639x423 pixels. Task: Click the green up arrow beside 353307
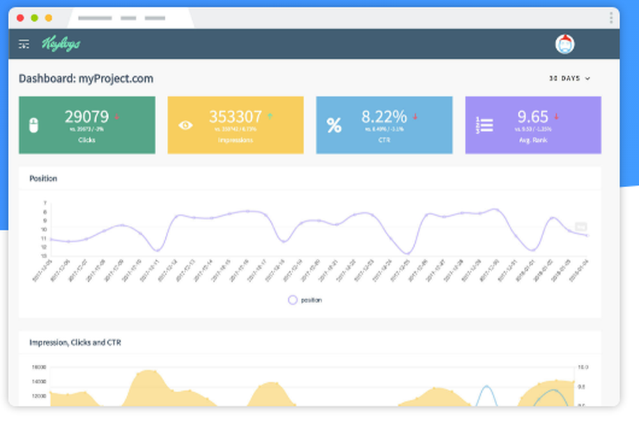(270, 116)
